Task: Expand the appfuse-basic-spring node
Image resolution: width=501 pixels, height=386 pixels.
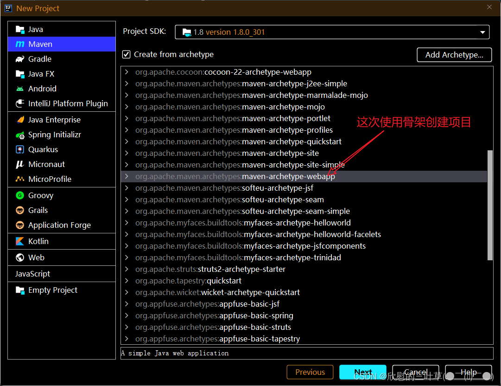Action: pyautogui.click(x=127, y=315)
